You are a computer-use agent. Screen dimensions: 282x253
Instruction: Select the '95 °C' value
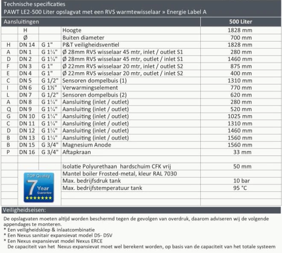coord(240,188)
